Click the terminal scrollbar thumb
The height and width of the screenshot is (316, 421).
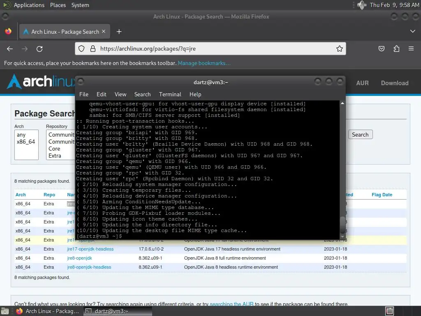(x=342, y=225)
